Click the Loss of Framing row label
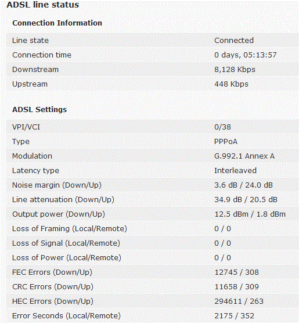This screenshot has height=323, width=299. (70, 229)
